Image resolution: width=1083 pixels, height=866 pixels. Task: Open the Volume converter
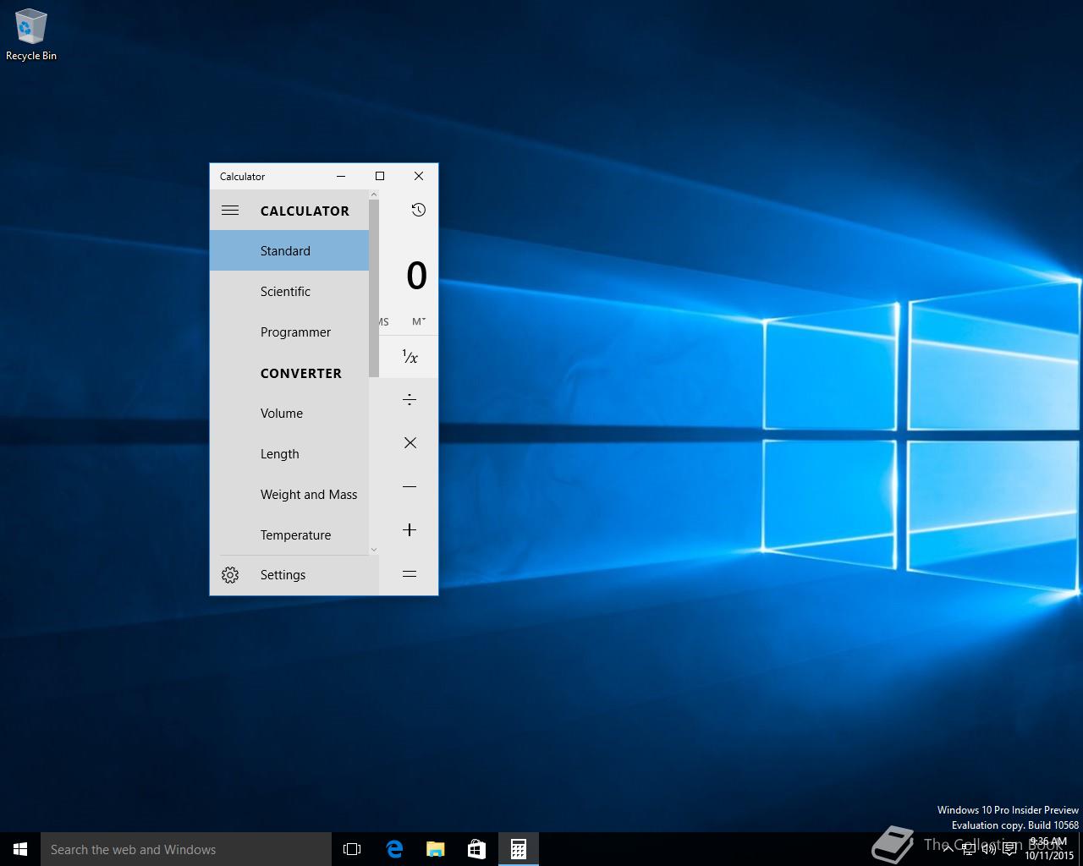[282, 414]
